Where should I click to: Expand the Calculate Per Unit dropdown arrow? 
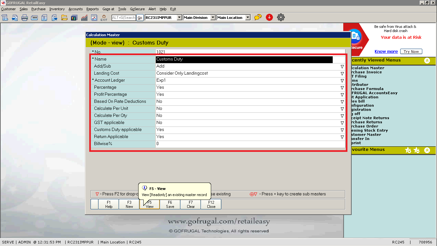[x=342, y=109]
